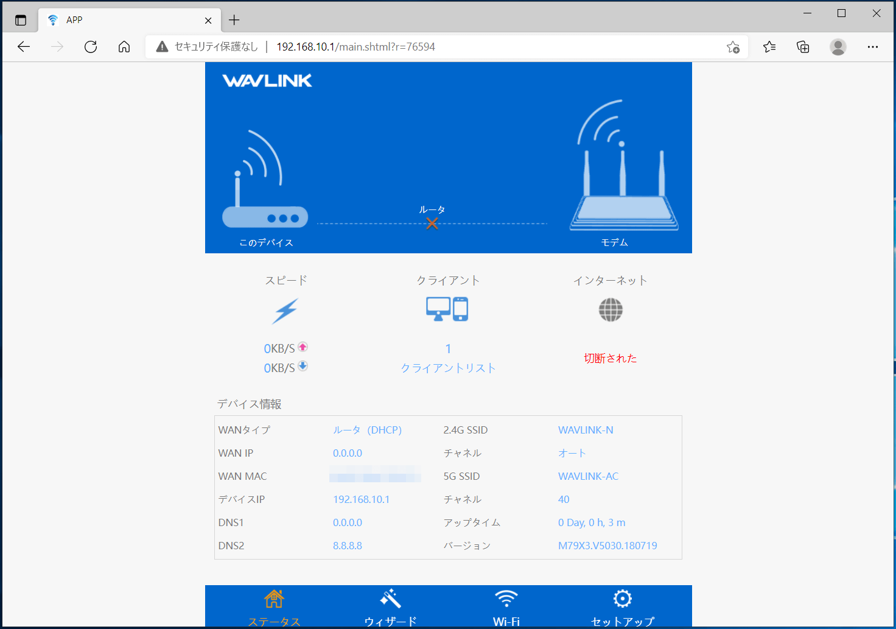Click the download speed arrow icon
896x629 pixels.
(303, 366)
